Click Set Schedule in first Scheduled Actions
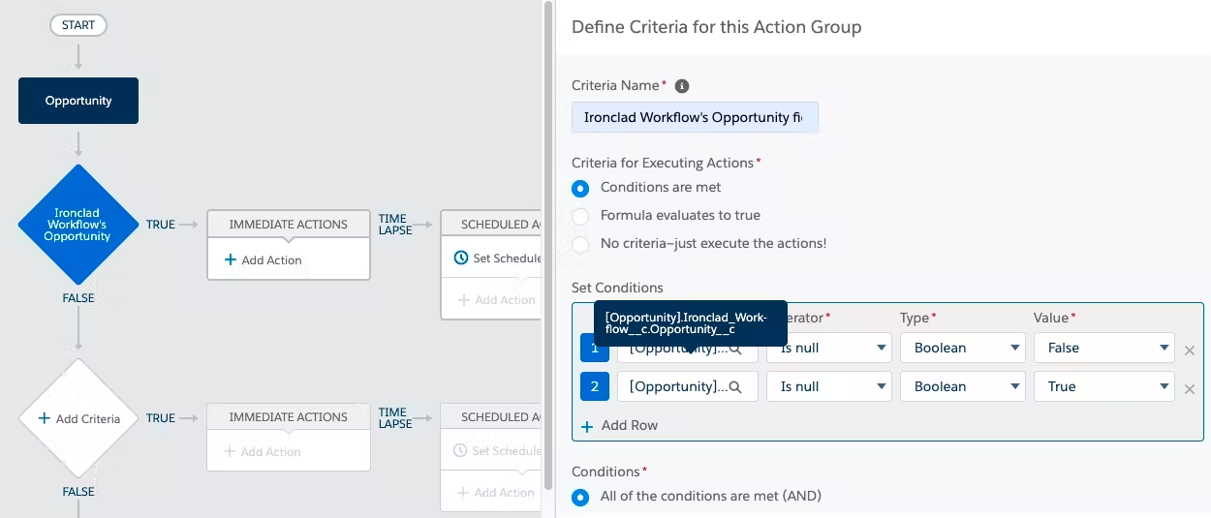 [x=497, y=259]
